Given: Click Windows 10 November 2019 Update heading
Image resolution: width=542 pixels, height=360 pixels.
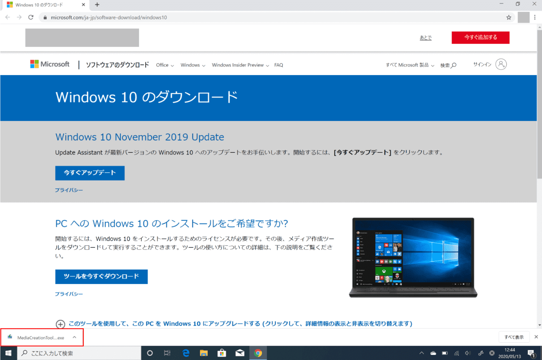Looking at the screenshot, I should coord(139,137).
